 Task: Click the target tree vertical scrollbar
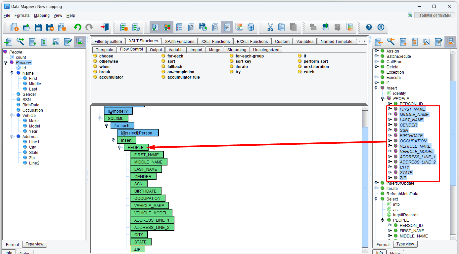click(x=453, y=144)
